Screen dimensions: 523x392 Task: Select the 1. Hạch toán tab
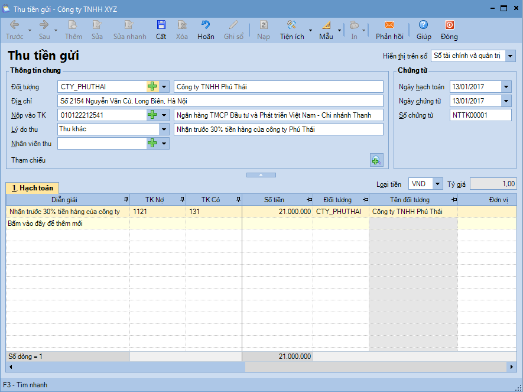[x=33, y=188]
